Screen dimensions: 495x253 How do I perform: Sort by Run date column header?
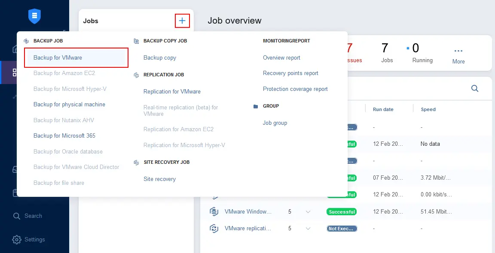(x=383, y=109)
